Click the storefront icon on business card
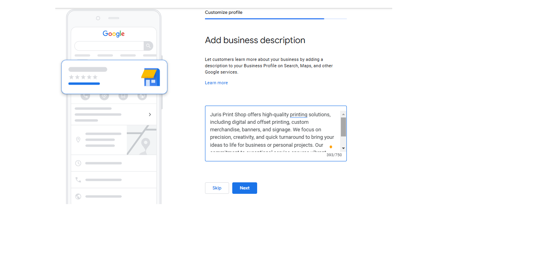Screen dimensions: 536x265 coord(150,77)
